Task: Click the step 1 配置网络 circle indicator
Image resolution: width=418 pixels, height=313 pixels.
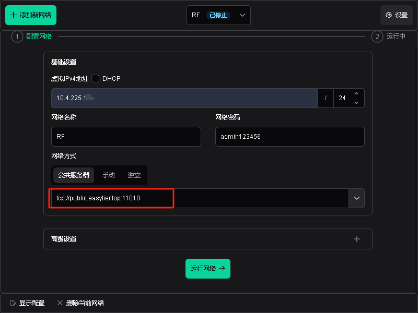Action: pyautogui.click(x=17, y=37)
